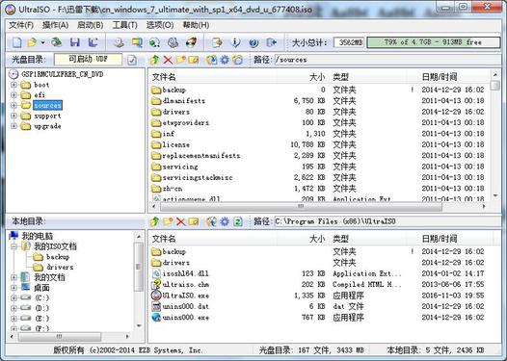This screenshot has width=507, height=361.
Task: Click the New image toolbar icon
Action: pyautogui.click(x=16, y=42)
